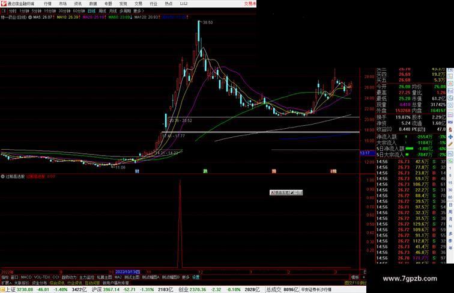The image size is (454, 293).
Task: Switch chart to 5分钟 period
Action: click(x=37, y=11)
